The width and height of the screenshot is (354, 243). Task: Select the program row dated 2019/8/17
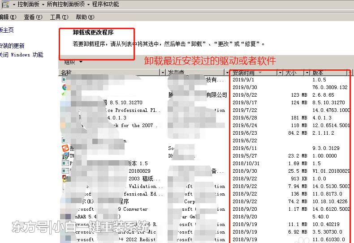205,102
